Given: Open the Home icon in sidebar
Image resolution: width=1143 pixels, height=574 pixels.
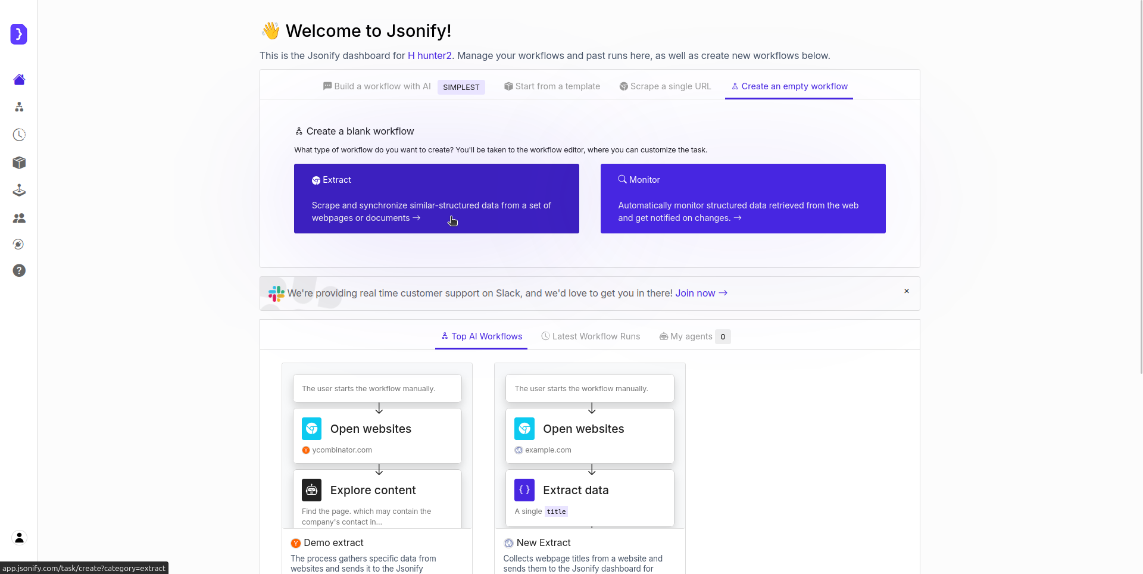Looking at the screenshot, I should point(18,79).
